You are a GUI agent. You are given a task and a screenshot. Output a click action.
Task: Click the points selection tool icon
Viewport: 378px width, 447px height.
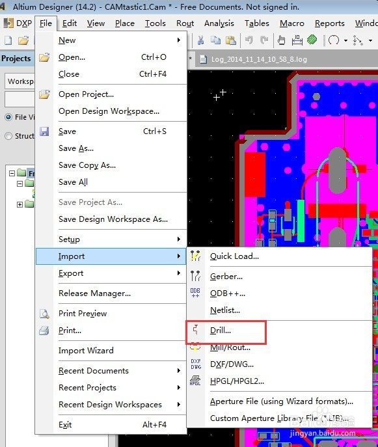pos(357,40)
